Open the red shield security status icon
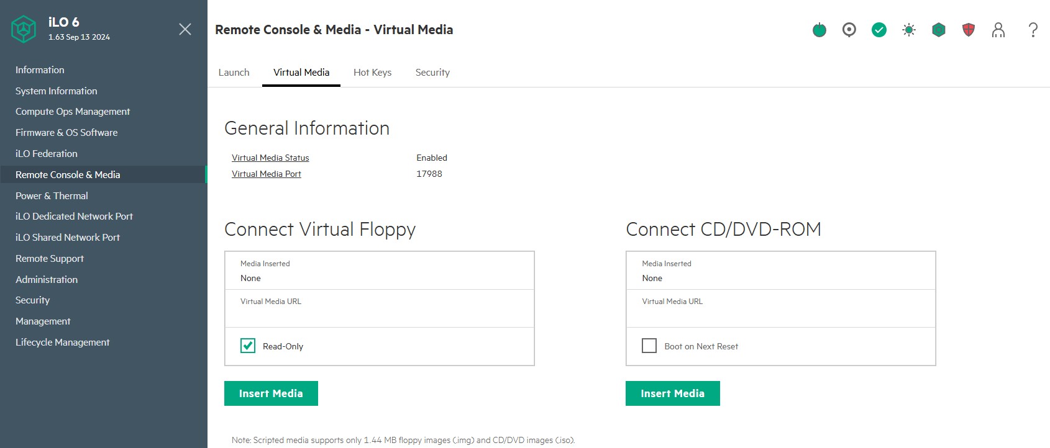1050x448 pixels. point(969,30)
